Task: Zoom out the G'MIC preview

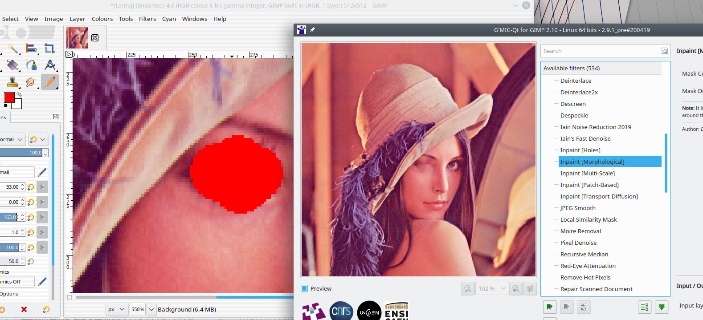Action: 467,288
